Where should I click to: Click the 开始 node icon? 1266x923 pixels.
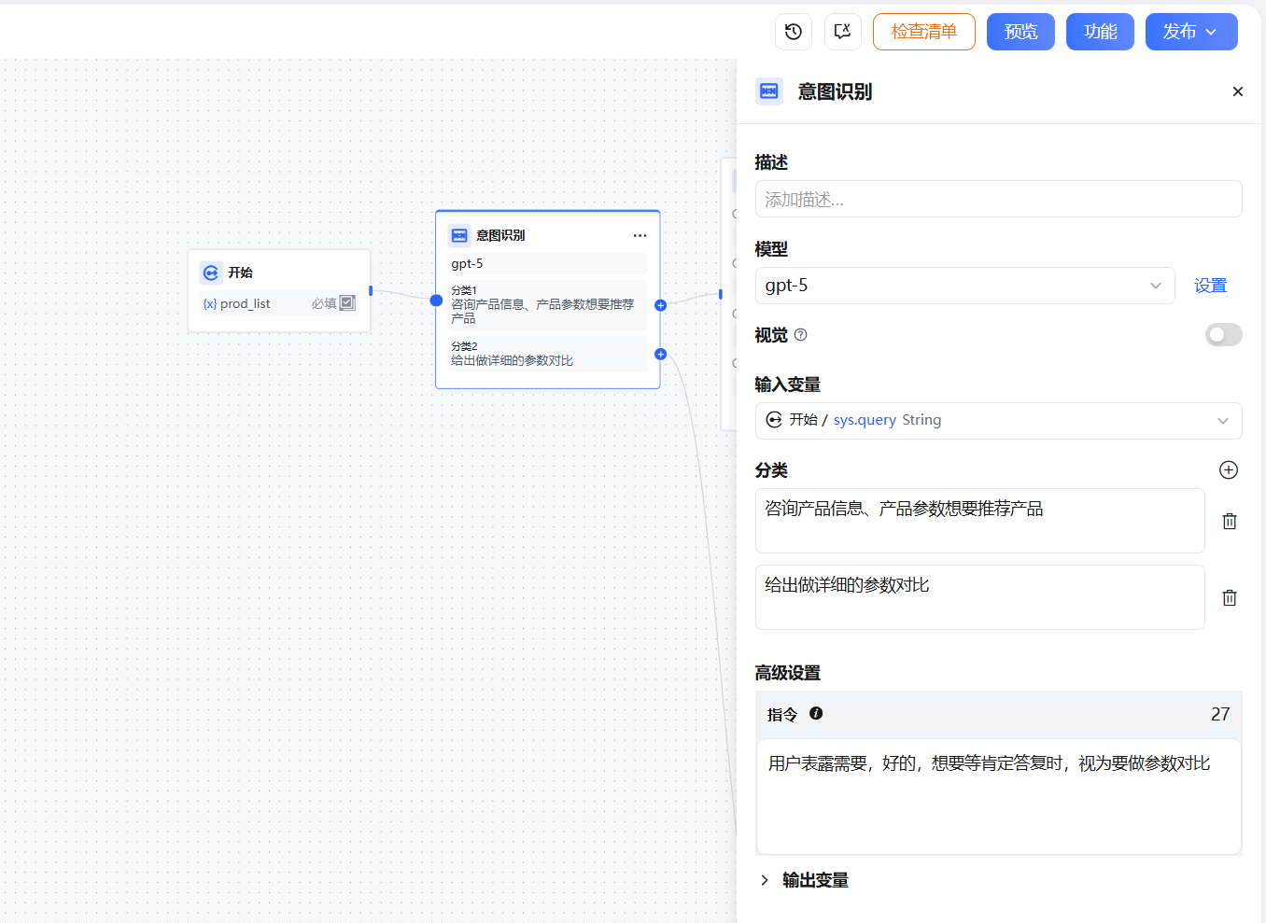(211, 272)
